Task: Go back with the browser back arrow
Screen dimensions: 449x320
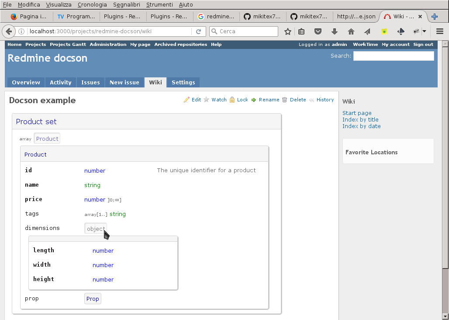Action: [9, 31]
